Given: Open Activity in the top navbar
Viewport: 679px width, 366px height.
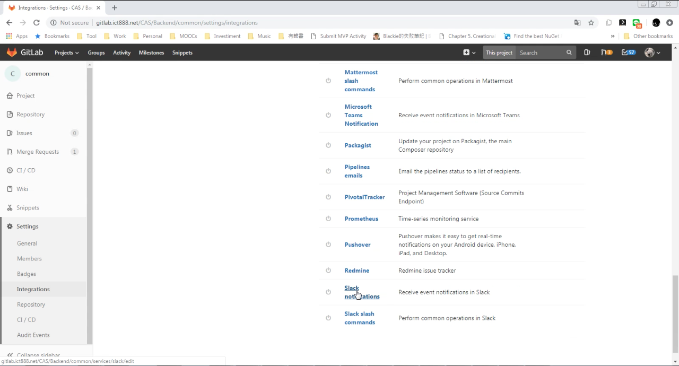Looking at the screenshot, I should (121, 53).
